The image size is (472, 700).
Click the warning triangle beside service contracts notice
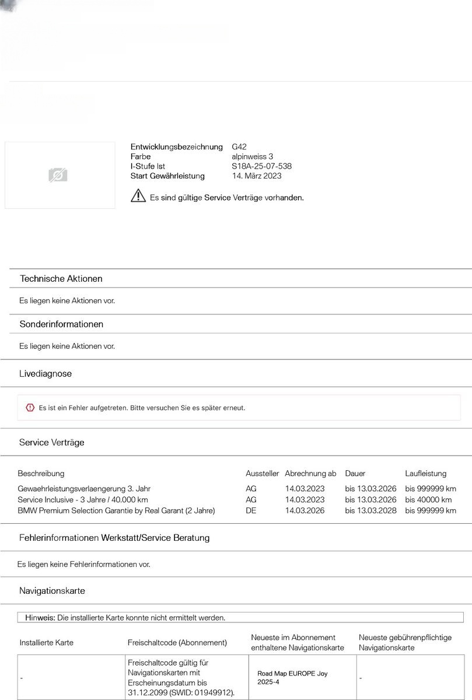[x=138, y=196]
